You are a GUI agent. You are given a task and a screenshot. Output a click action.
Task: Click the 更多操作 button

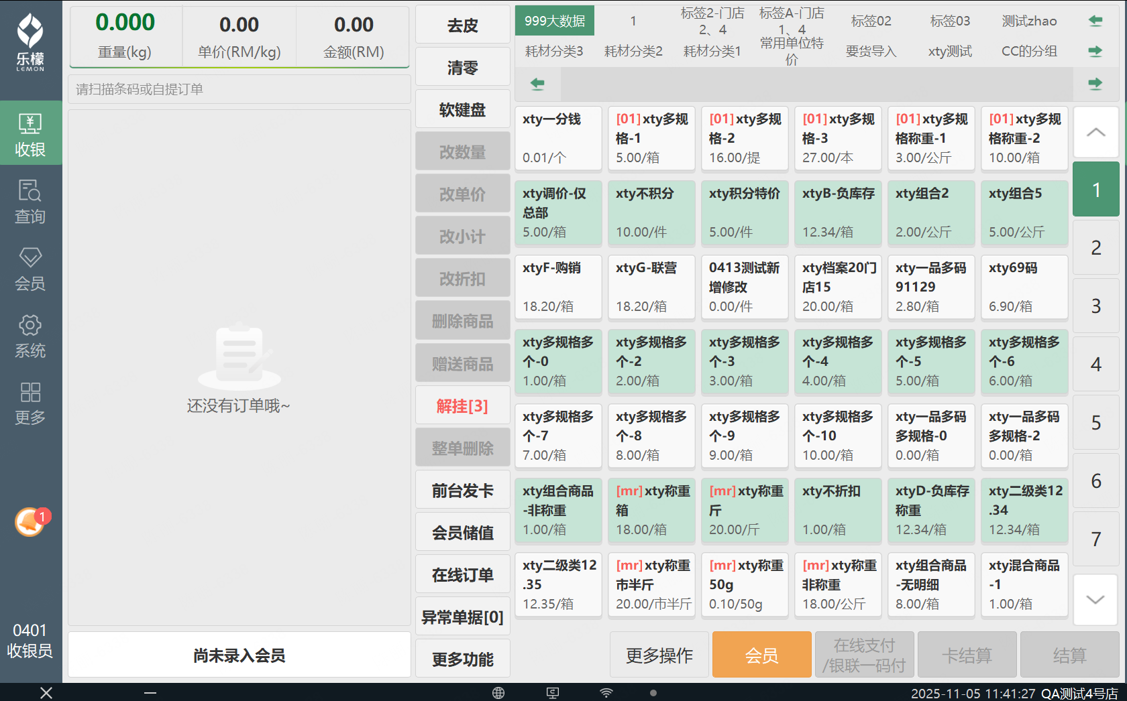[659, 655]
